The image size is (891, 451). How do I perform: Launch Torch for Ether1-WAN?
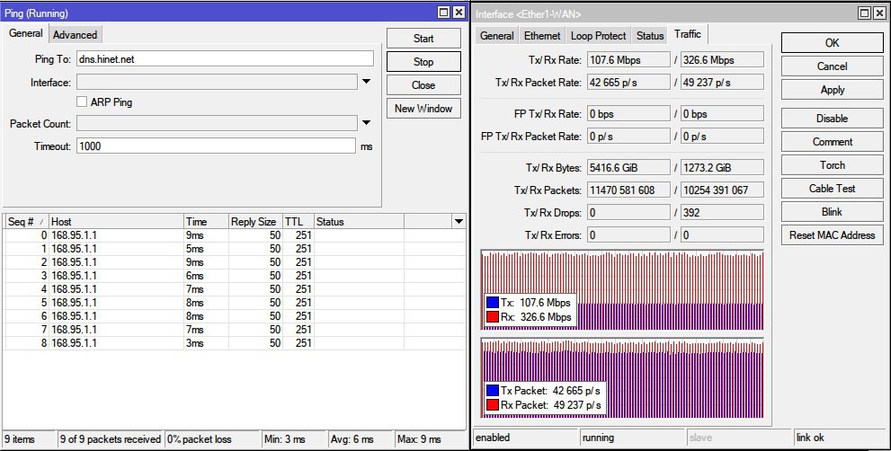coord(832,164)
